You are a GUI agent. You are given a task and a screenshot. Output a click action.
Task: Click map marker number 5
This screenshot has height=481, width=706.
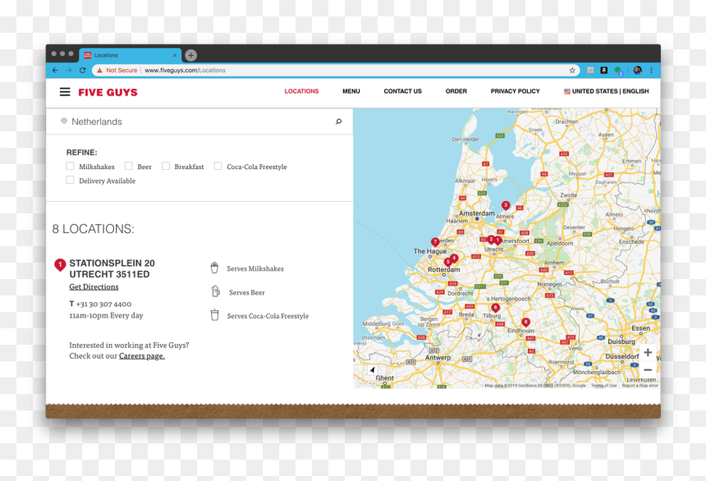point(447,262)
